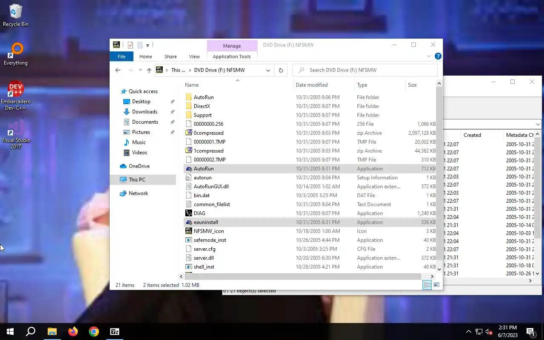The image size is (544, 340).
Task: Switch to the Share ribbon tab
Action: pyautogui.click(x=170, y=57)
